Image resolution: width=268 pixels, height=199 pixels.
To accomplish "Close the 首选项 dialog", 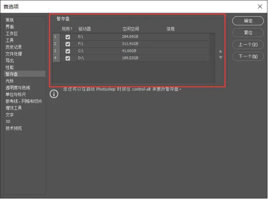I will (260, 7).
